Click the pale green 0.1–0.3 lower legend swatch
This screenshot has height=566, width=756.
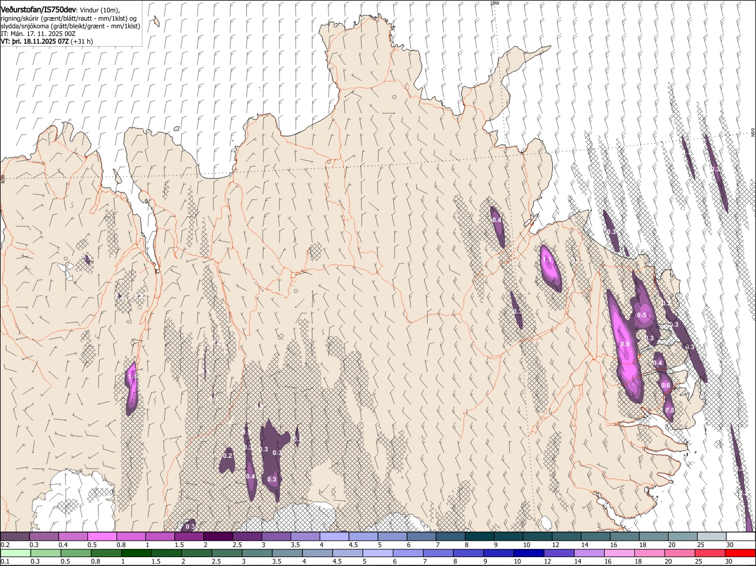(x=15, y=553)
